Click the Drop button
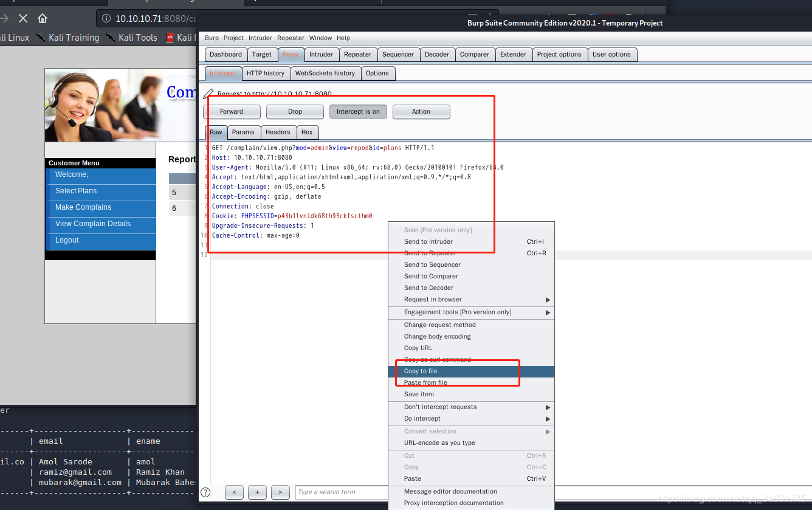 [295, 112]
